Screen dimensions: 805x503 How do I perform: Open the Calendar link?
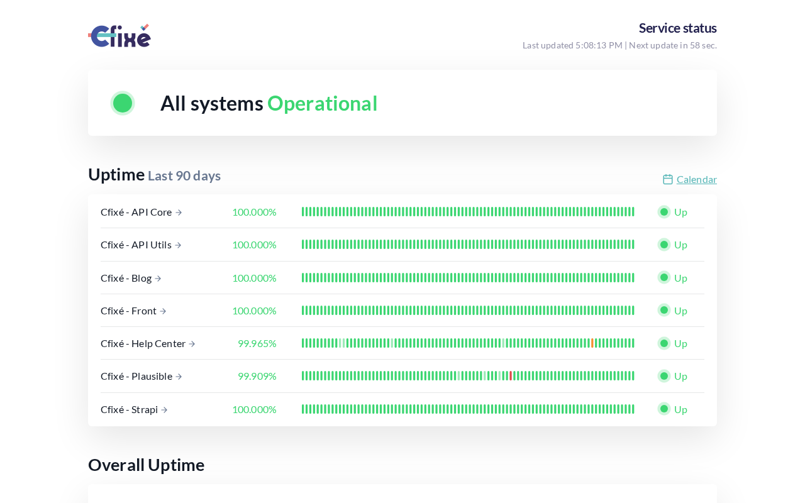point(696,179)
